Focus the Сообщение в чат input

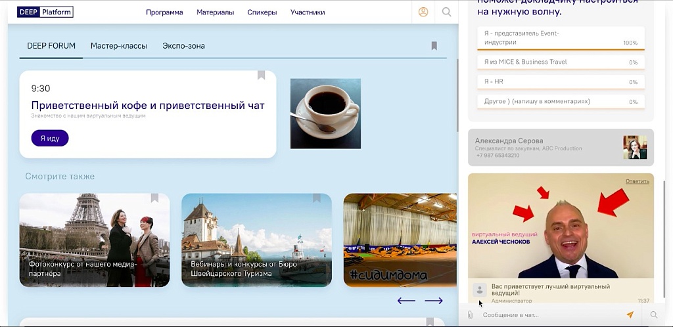[x=551, y=315]
